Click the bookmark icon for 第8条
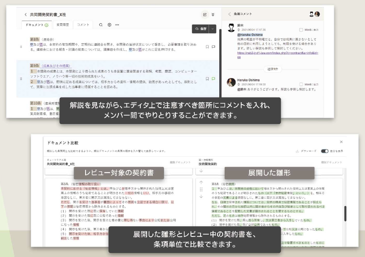 (x=207, y=46)
